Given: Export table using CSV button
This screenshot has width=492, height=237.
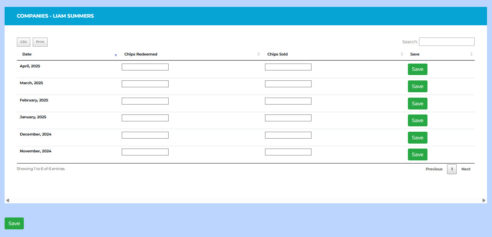Looking at the screenshot, I should click(x=23, y=42).
